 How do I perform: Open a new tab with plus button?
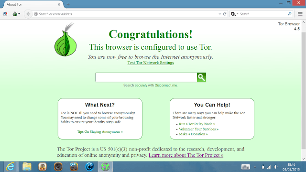68,4
